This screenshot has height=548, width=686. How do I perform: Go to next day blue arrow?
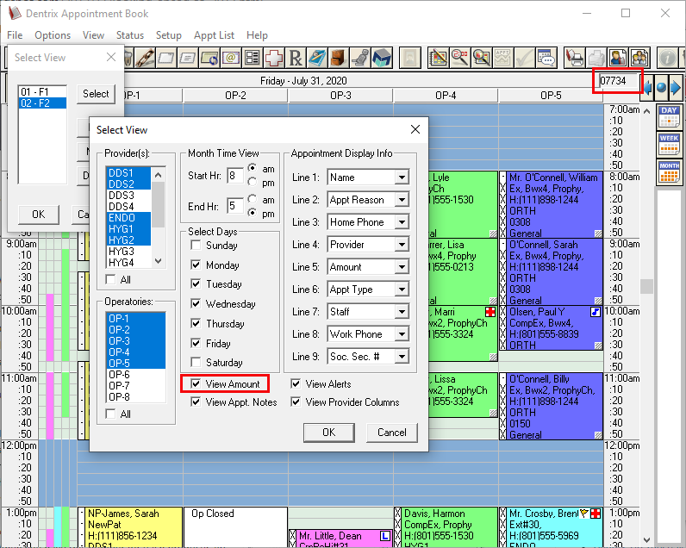pyautogui.click(x=676, y=88)
